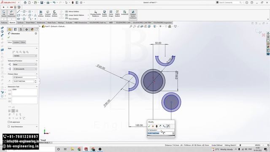This screenshot has height=152, width=270.
Task: Click Mirror Entities
Action: (72, 11)
